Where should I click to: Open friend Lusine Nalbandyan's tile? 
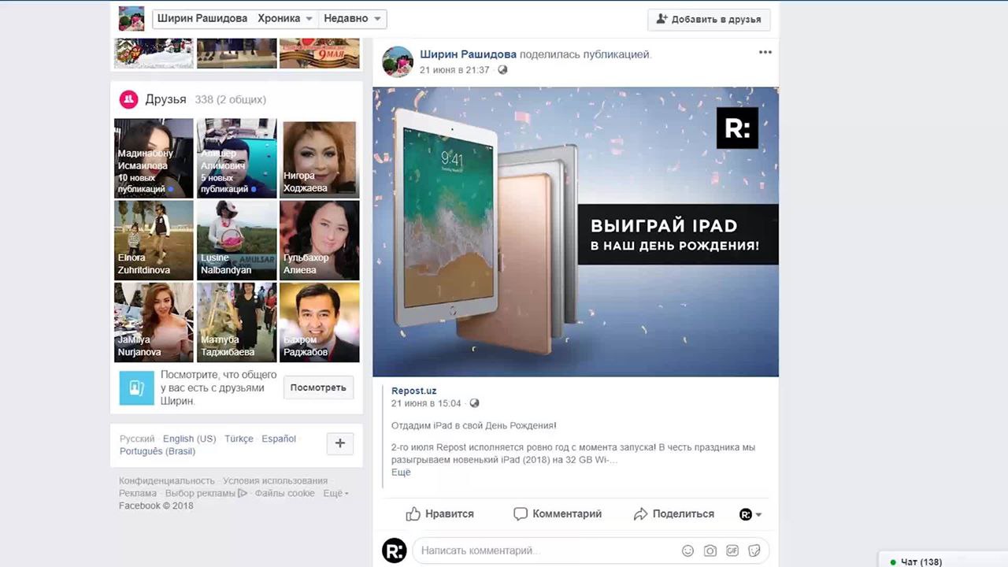236,240
